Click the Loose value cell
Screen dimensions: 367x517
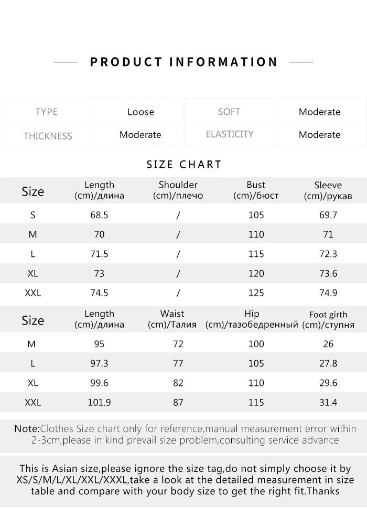[x=141, y=112]
